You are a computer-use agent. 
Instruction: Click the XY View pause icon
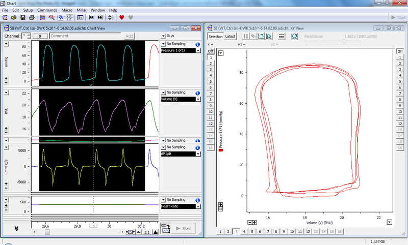(x=246, y=36)
